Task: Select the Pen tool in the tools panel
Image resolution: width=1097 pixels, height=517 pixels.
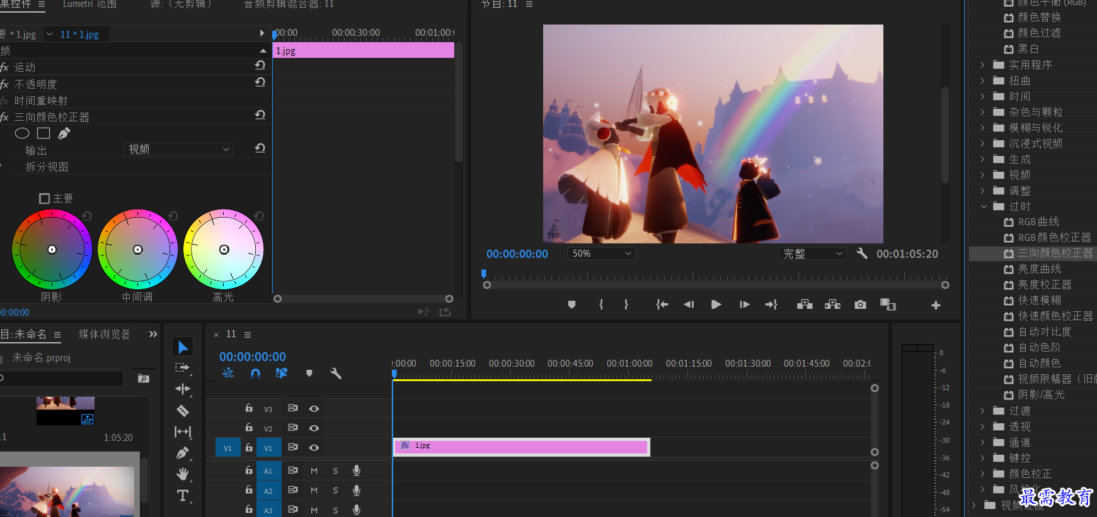Action: pos(183,453)
